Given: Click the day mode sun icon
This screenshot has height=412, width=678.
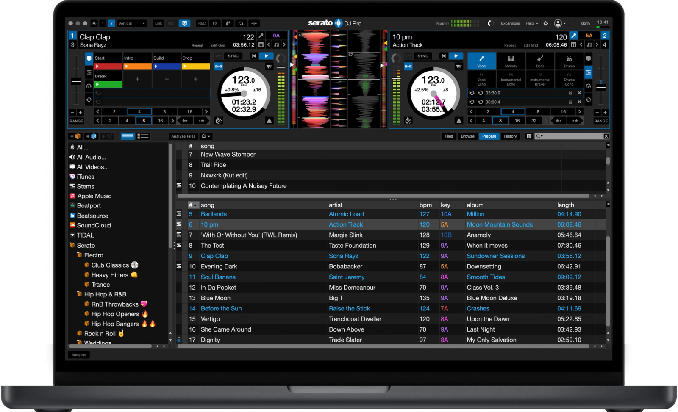Looking at the screenshot, I should [94, 23].
